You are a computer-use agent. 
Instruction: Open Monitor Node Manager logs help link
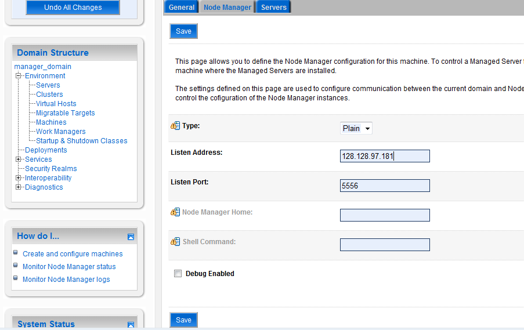[66, 279]
